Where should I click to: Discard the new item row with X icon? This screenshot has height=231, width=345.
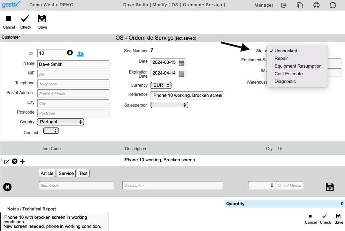[x=7, y=187]
